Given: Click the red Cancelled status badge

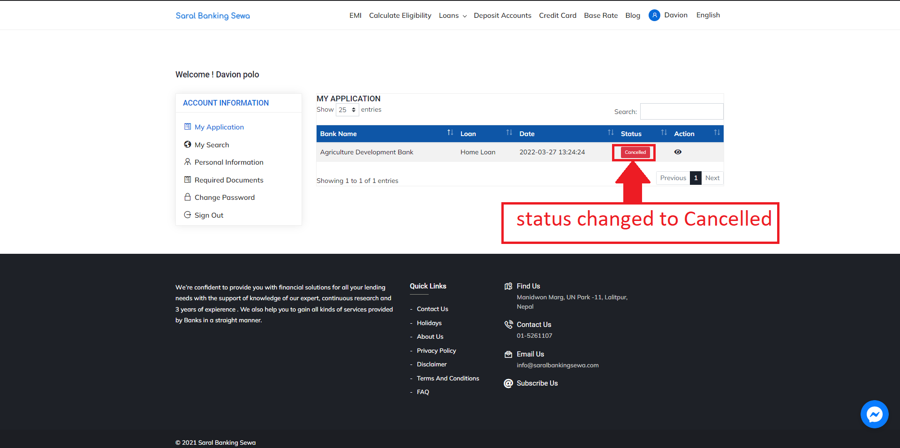Looking at the screenshot, I should click(x=635, y=152).
